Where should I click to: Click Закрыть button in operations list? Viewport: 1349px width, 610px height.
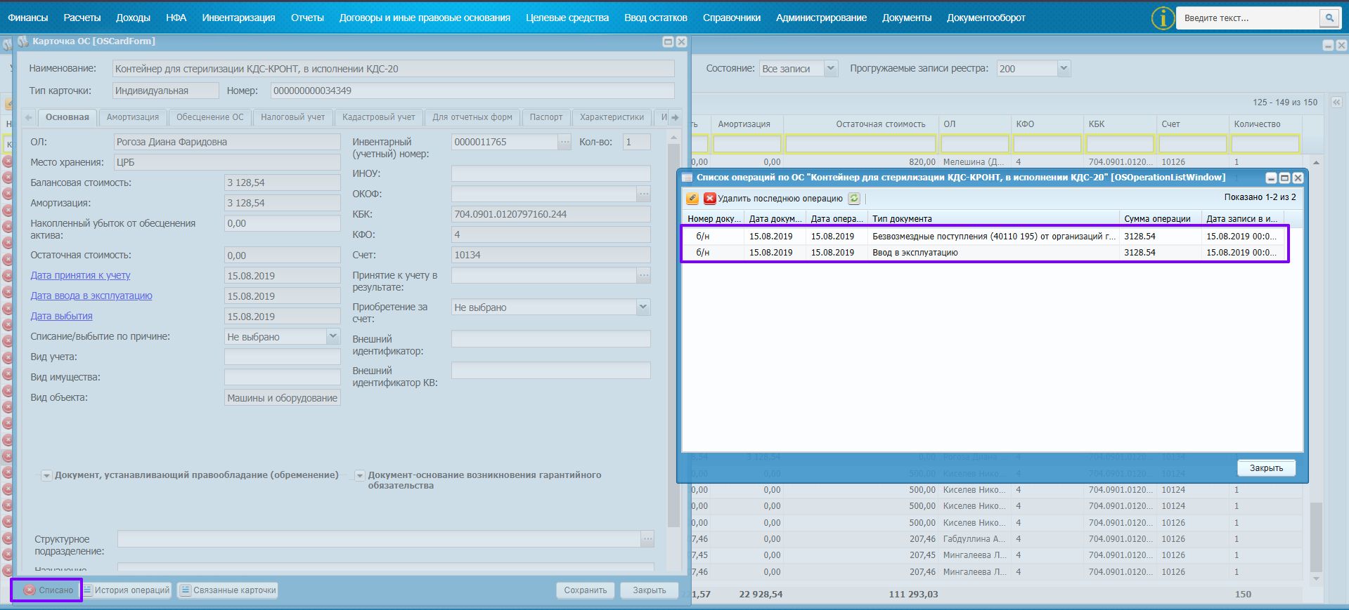tap(1266, 468)
